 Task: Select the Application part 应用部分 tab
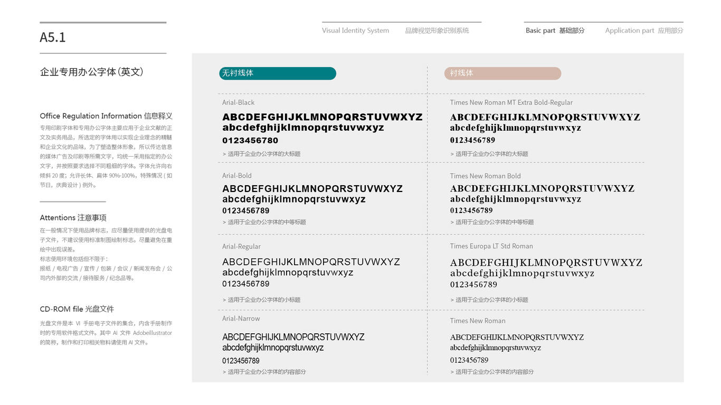(644, 31)
